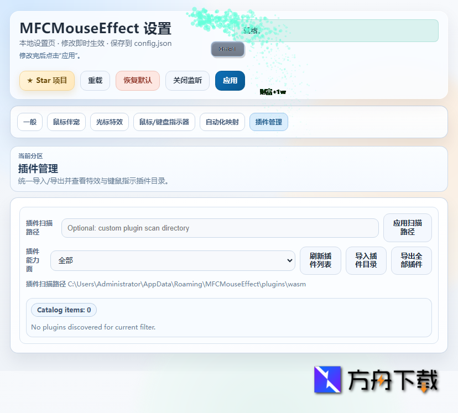Click the 方舟下载 logo icon
The height and width of the screenshot is (413, 458).
[x=327, y=380]
